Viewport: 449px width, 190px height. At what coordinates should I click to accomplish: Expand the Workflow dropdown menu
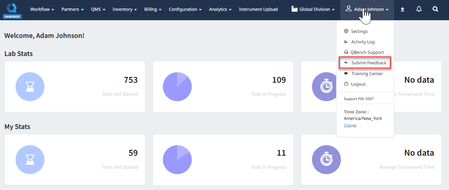(42, 9)
